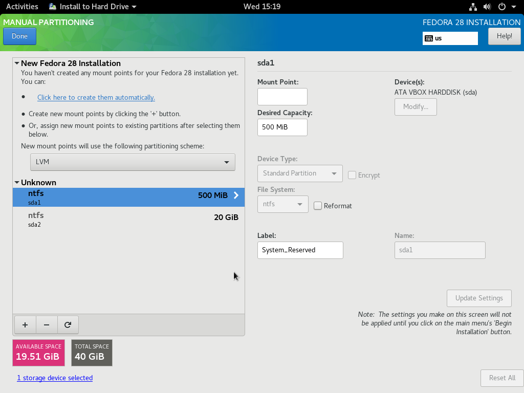Click the Reset All button
This screenshot has height=393, width=524.
(x=503, y=378)
